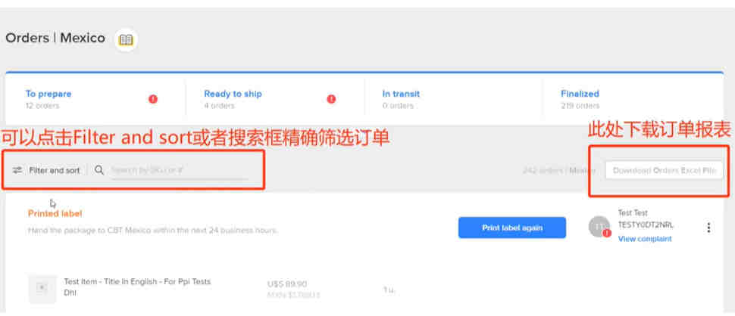Focus the Search by SKU field

click(x=178, y=171)
